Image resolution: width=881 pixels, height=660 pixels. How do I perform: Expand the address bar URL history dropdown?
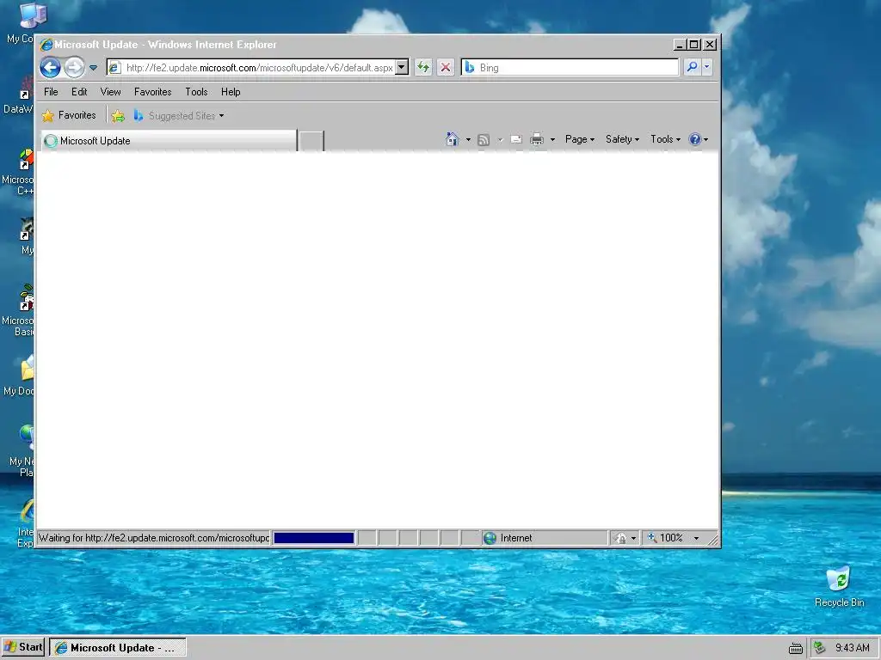pos(402,67)
